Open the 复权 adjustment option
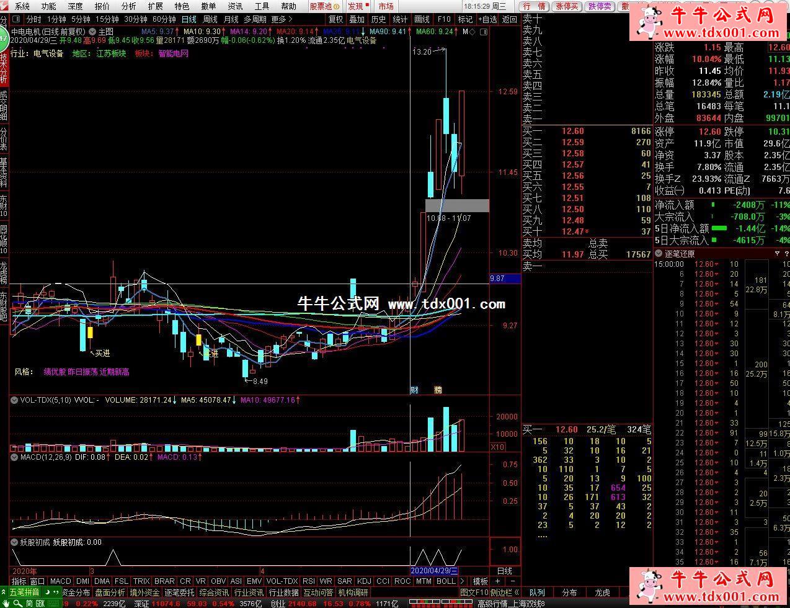The width and height of the screenshot is (790, 608). (x=335, y=19)
